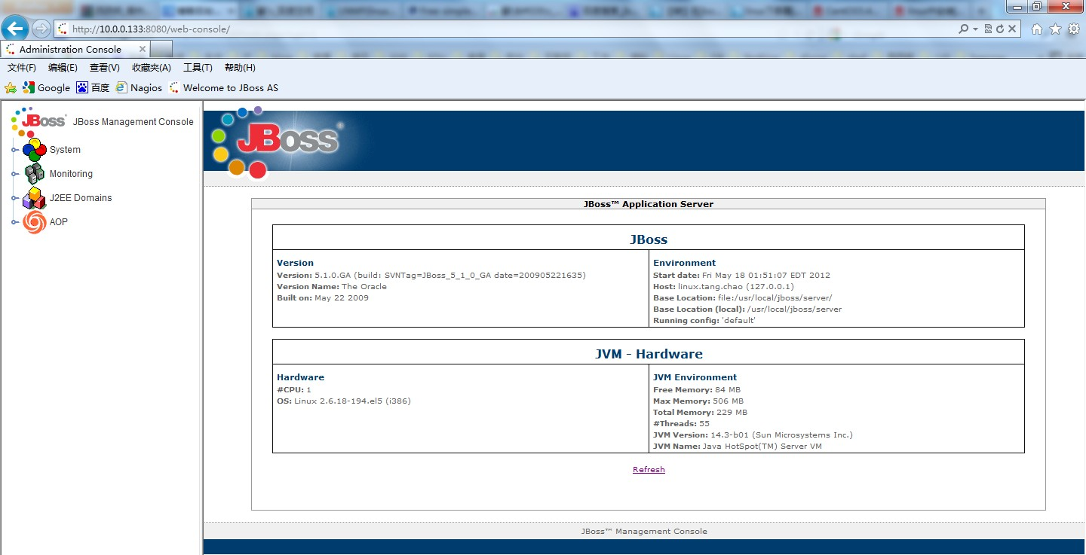Expand the J2EE Domains tree node
This screenshot has height=555, width=1086.
15,198
